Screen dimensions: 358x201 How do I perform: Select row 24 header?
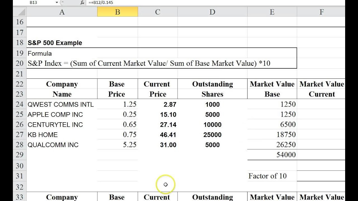pyautogui.click(x=20, y=104)
